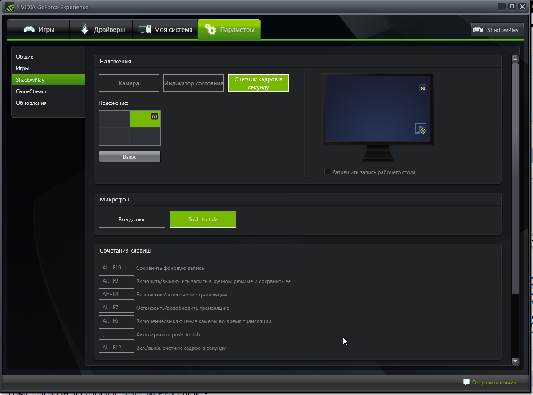Click the Alt+F12 hotkey field

pos(116,348)
